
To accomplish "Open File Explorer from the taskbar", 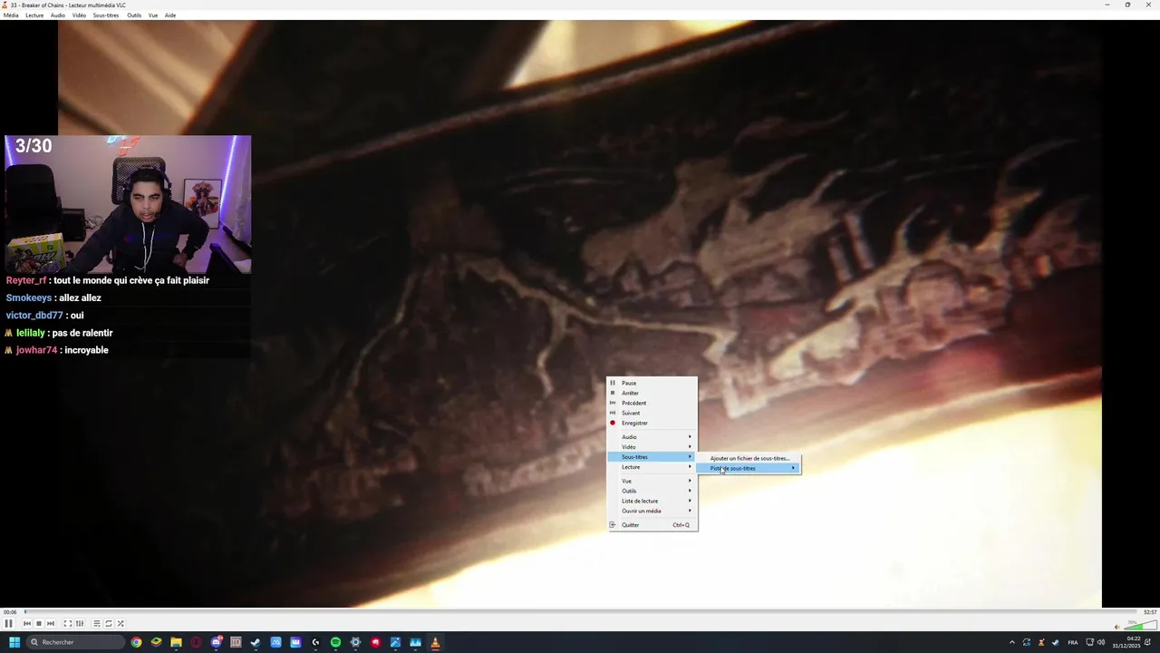I will tap(176, 642).
